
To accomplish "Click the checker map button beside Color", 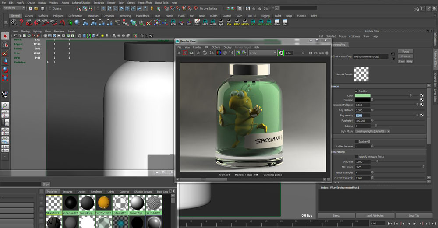I will [422, 95].
